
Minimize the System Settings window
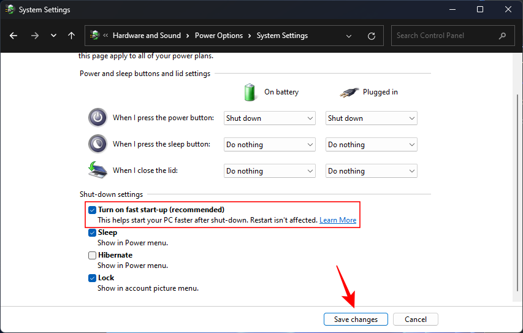(x=452, y=9)
